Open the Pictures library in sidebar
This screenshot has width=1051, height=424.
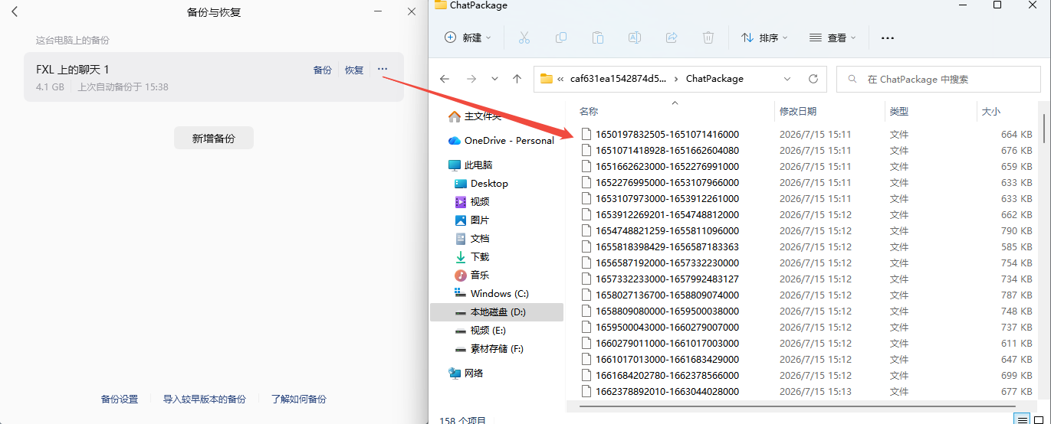(x=472, y=220)
